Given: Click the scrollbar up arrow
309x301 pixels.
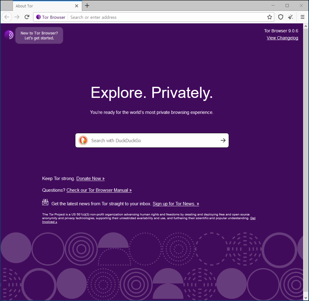Looking at the screenshot, I should 306,26.
